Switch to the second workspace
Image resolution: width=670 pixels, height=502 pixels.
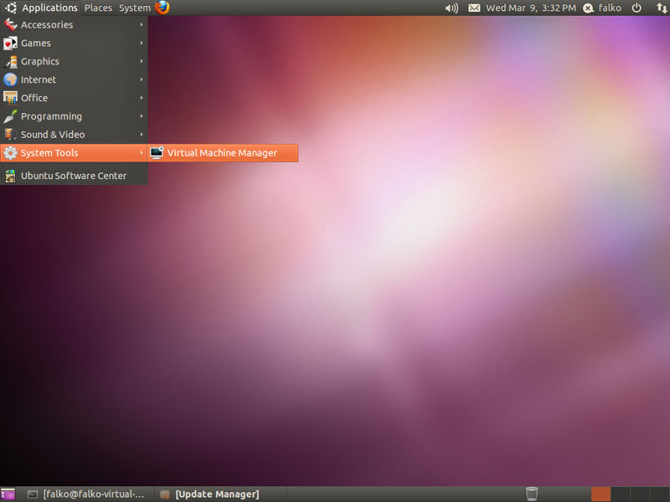point(621,494)
